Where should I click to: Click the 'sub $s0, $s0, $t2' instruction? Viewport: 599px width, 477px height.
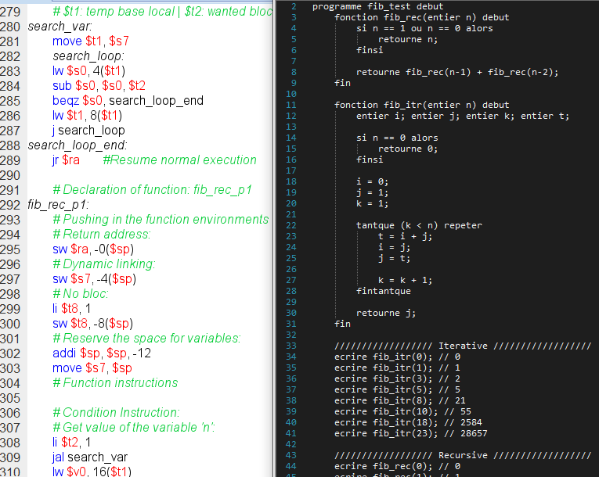tap(99, 86)
